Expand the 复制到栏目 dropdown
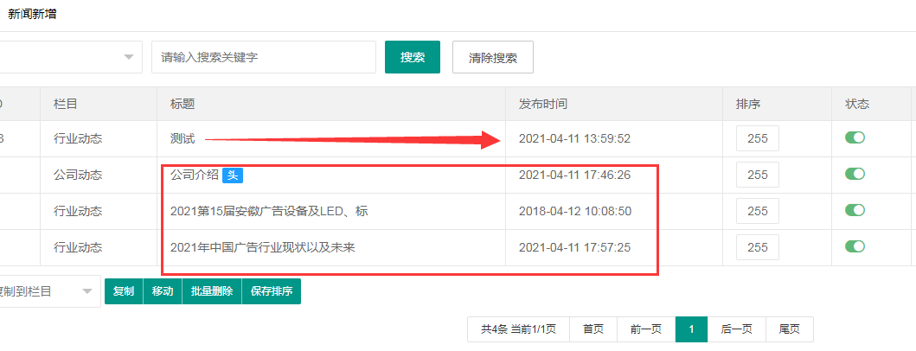The image size is (916, 351). pyautogui.click(x=49, y=290)
